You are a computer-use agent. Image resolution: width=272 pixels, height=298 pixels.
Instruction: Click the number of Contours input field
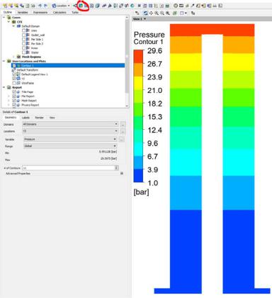coord(70,168)
